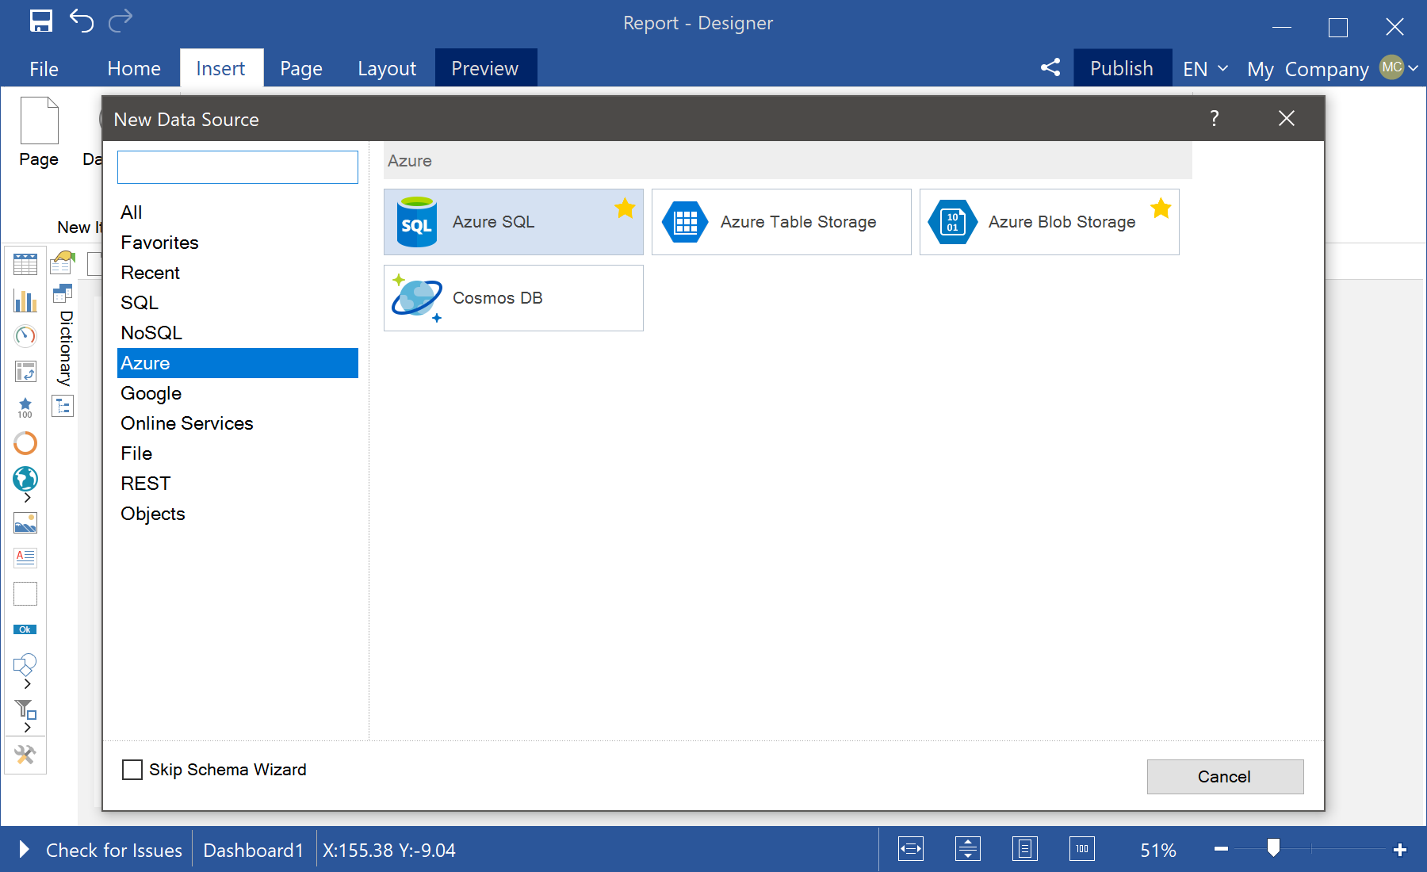Viewport: 1427px width, 872px height.
Task: Click the Publish button
Action: pos(1122,68)
